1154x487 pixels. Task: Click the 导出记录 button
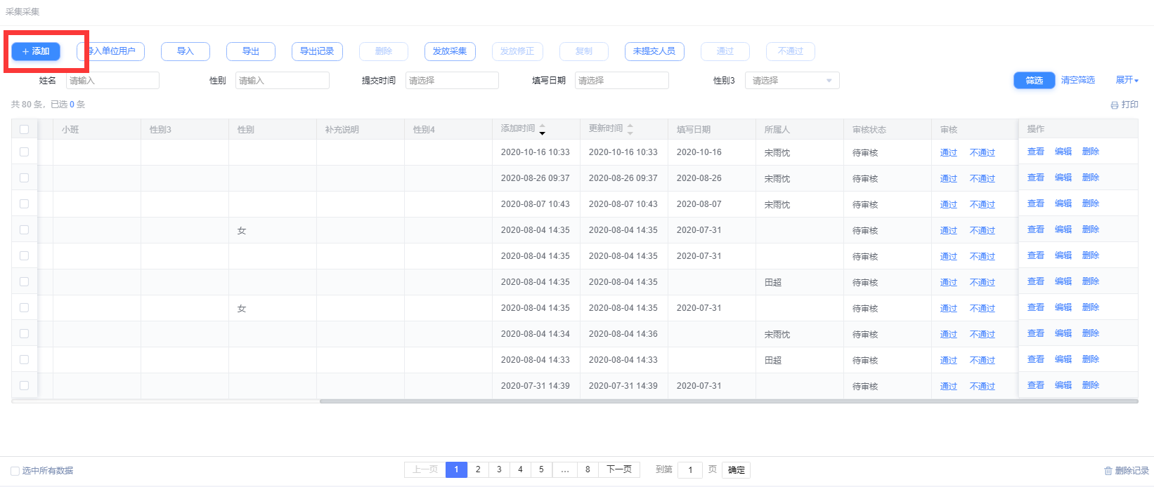[x=317, y=51]
